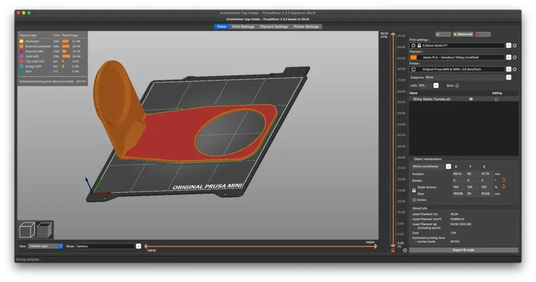Screen dimensions: 536x282
Task: Open filament preset editor gear
Action: coord(515,57)
